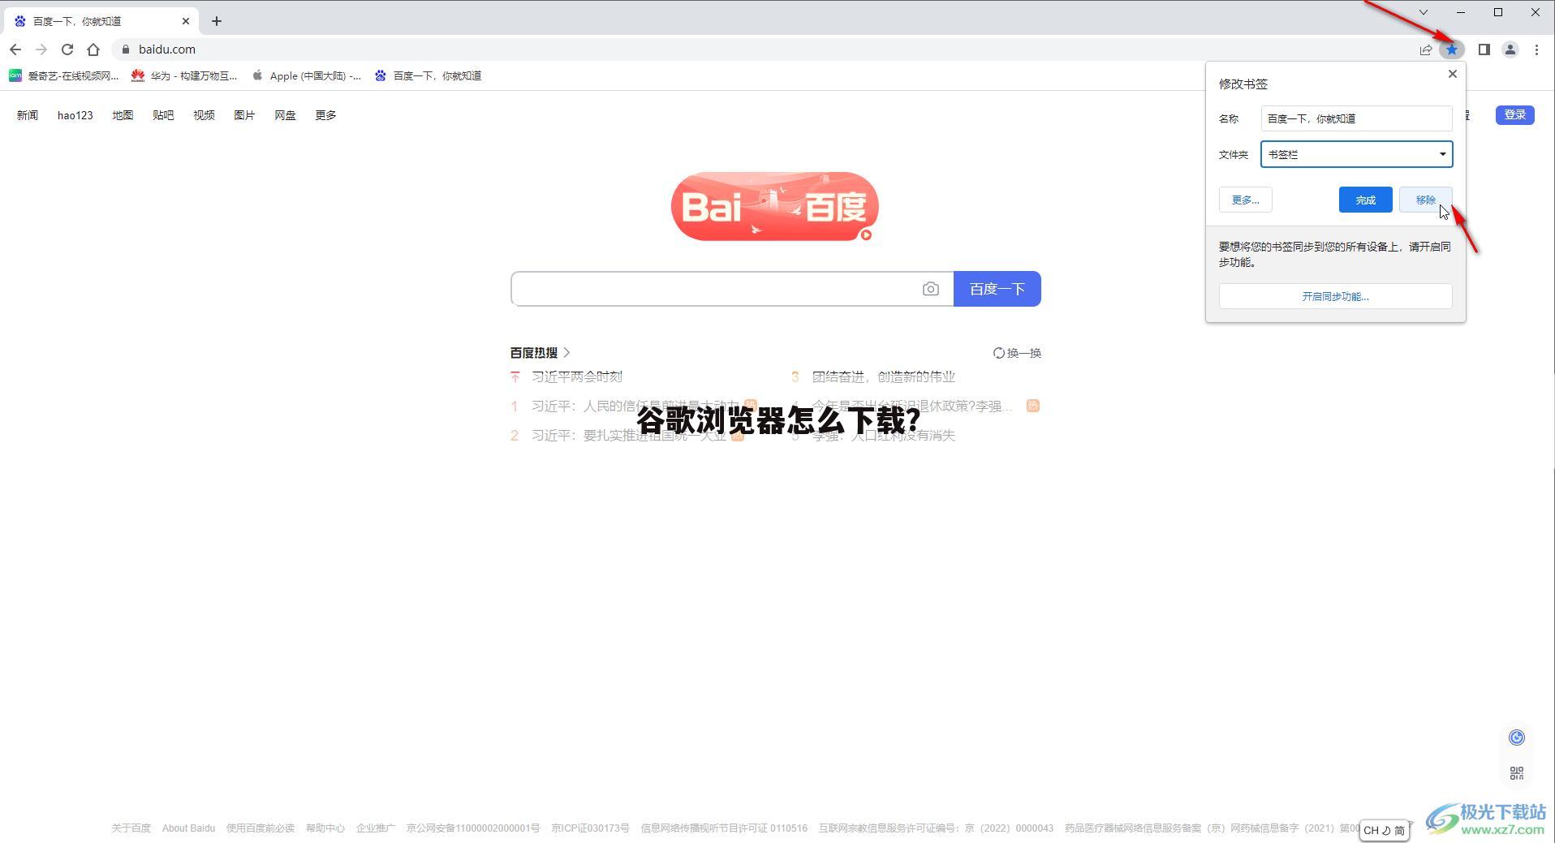Click the refresh hot search icon 换一换
Viewport: 1555px width, 843px height.
coord(1017,353)
